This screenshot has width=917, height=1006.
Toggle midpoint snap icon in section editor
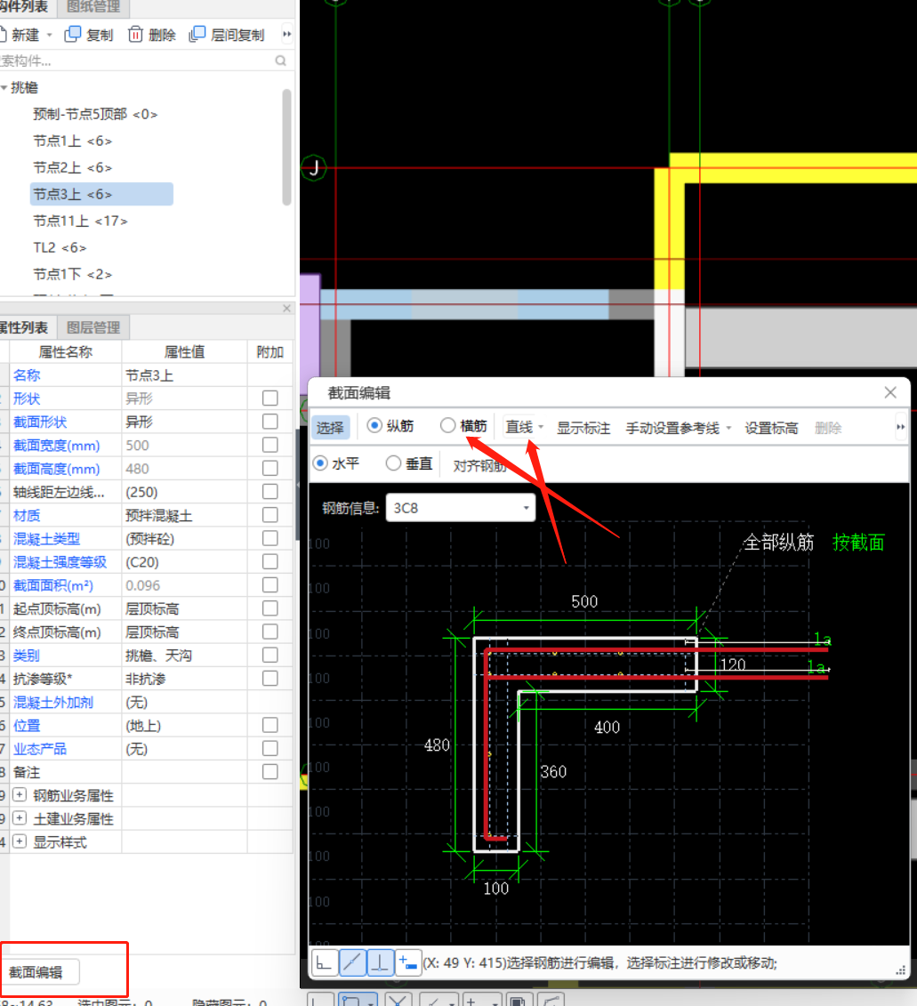[352, 962]
